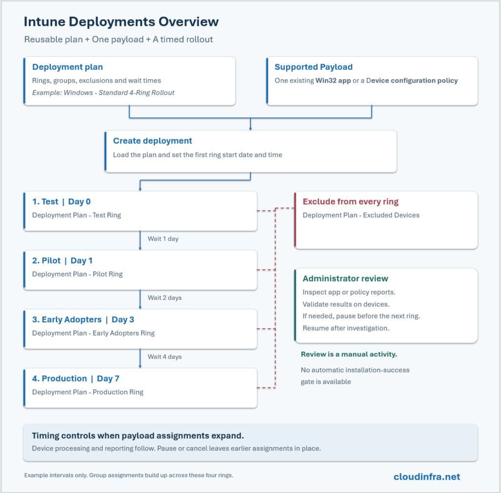Viewport: 501px width, 493px height.
Task: Click '4. Production | Day 7' heading
Action: (x=76, y=379)
